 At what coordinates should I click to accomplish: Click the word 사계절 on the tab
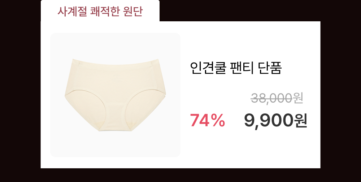point(72,11)
